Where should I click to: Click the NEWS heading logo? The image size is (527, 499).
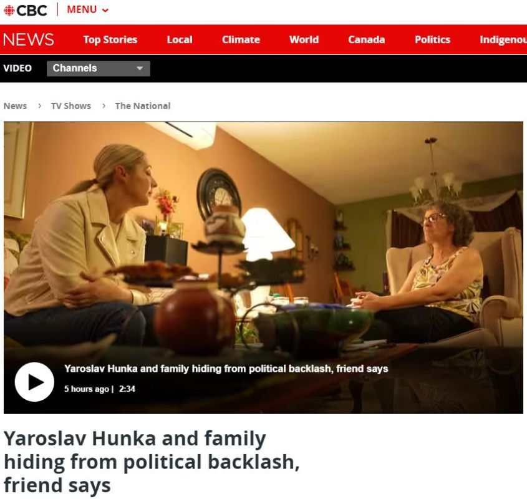coord(29,39)
